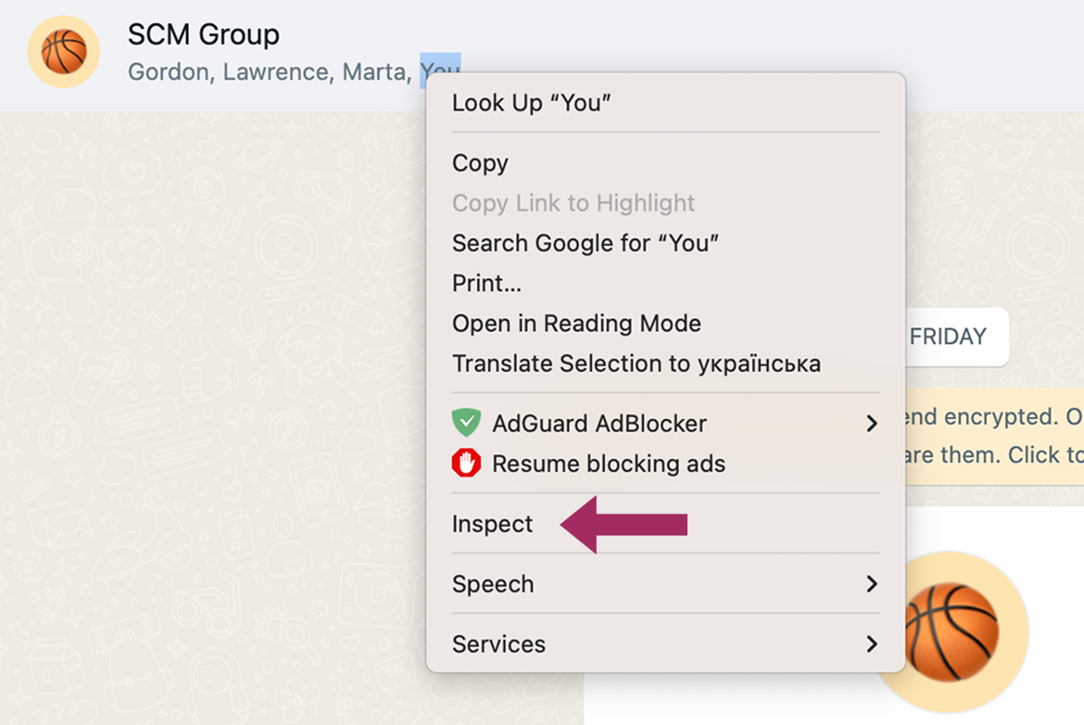This screenshot has width=1084, height=725.
Task: Select Look Up "You" menu entry
Action: (x=531, y=103)
